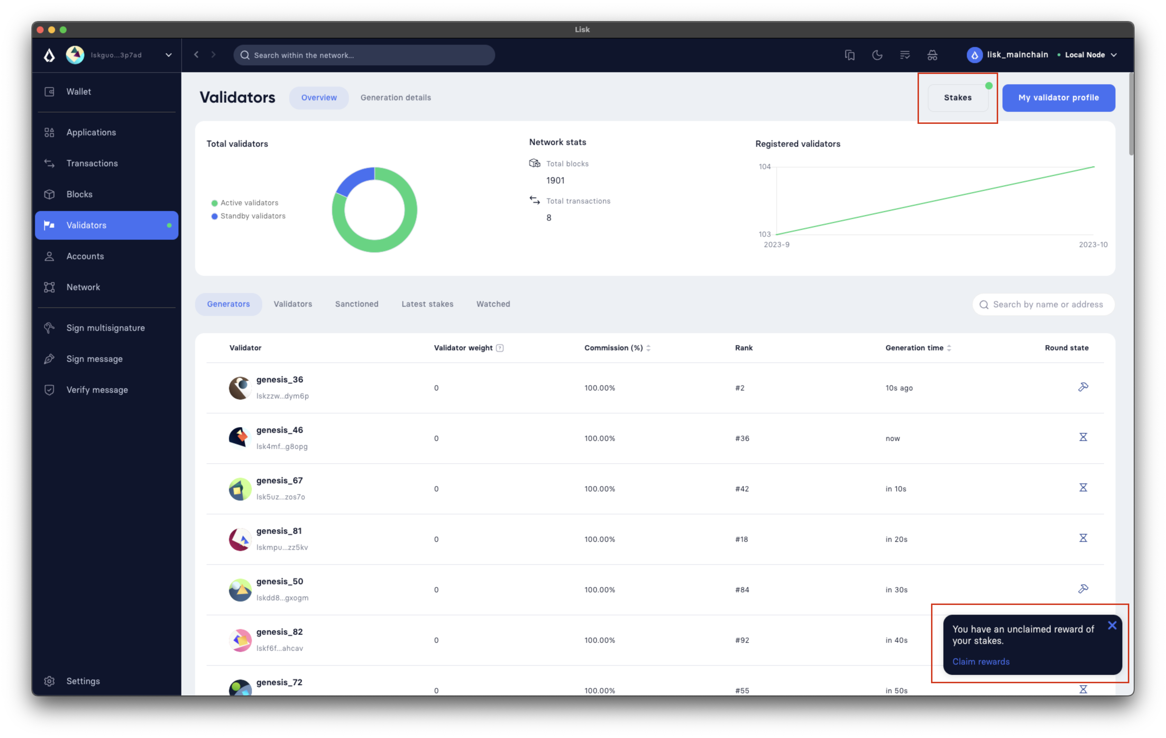Click genesis_82 avatar

click(240, 640)
